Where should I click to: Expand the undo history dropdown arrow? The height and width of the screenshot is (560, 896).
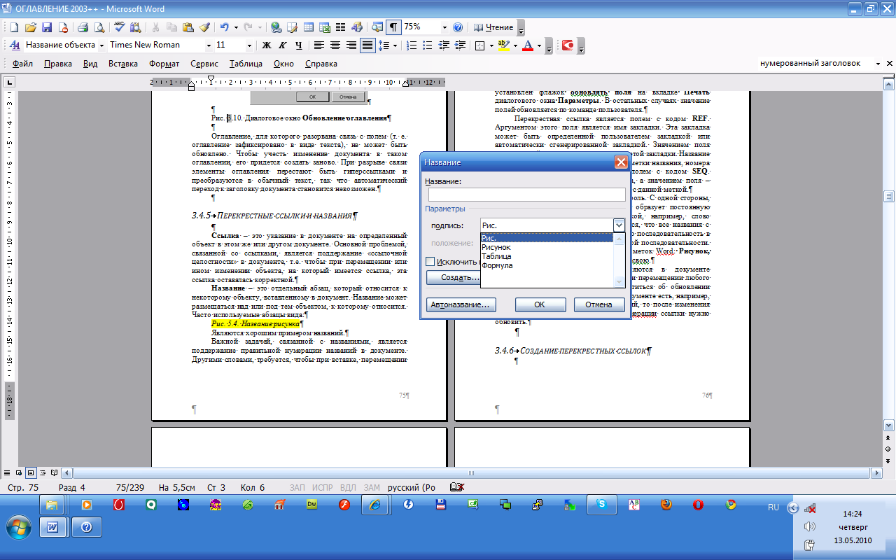pyautogui.click(x=236, y=27)
